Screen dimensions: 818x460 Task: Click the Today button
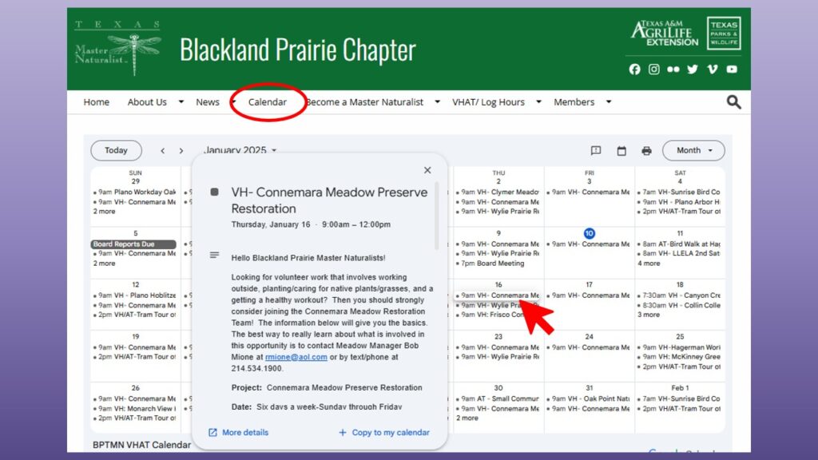(116, 150)
